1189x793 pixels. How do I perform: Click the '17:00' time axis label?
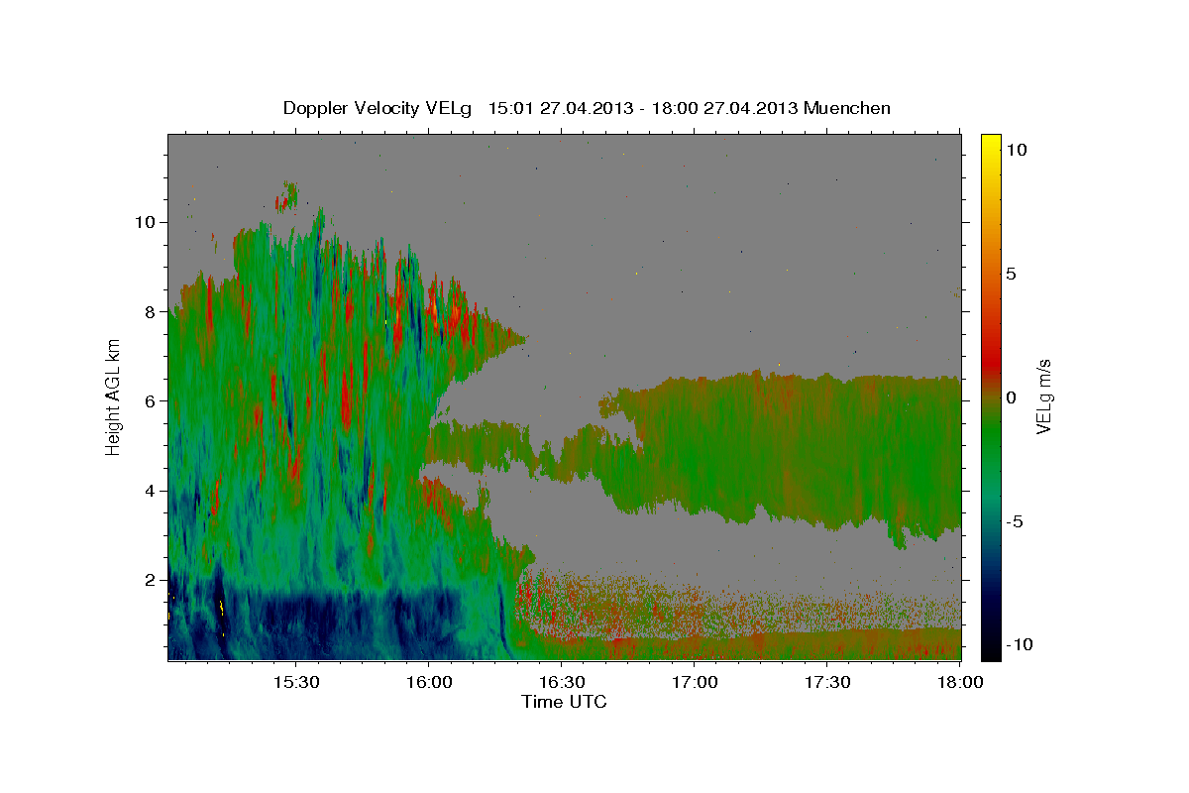695,682
